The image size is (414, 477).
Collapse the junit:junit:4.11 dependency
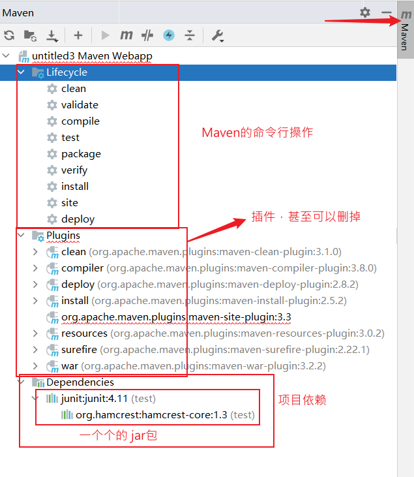coord(36,398)
